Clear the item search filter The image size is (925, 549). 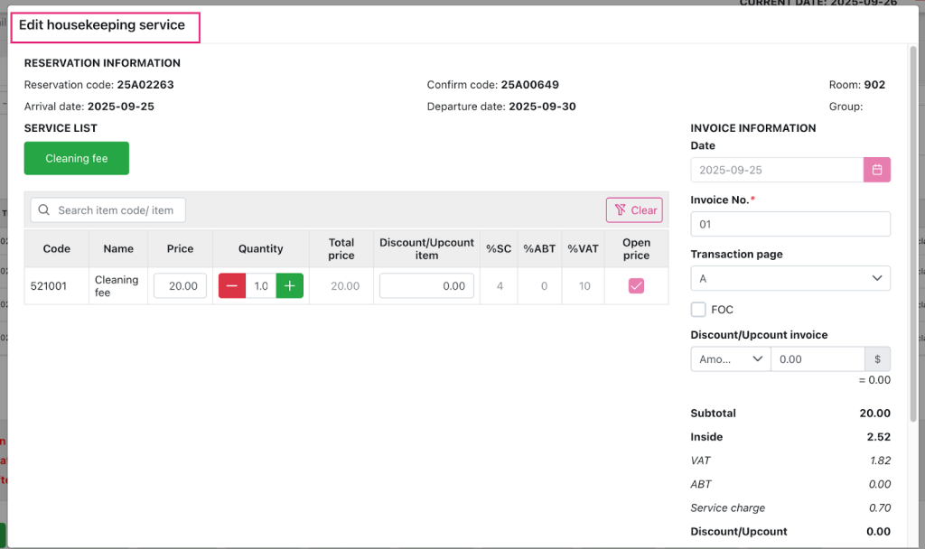coord(634,210)
